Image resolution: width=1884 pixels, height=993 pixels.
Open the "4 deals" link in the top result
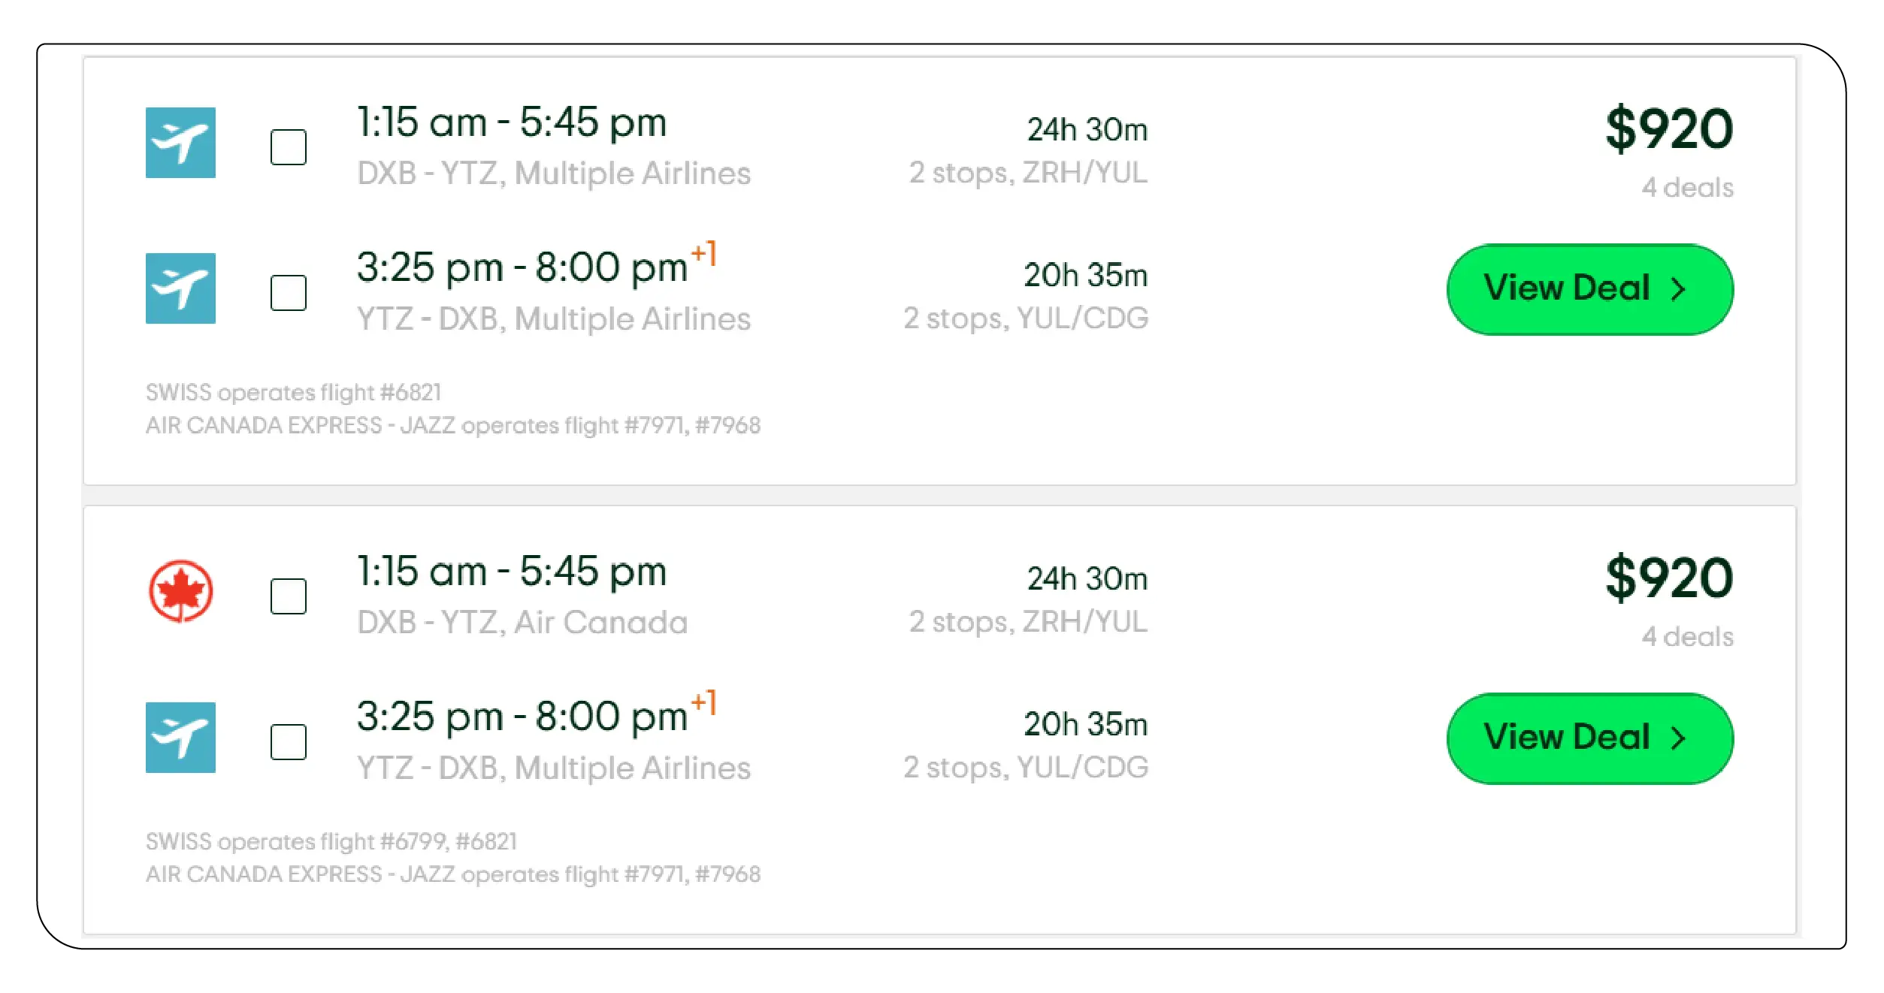(x=1687, y=188)
